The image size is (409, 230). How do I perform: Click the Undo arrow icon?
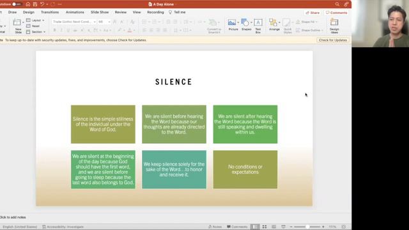[x=42, y=4]
